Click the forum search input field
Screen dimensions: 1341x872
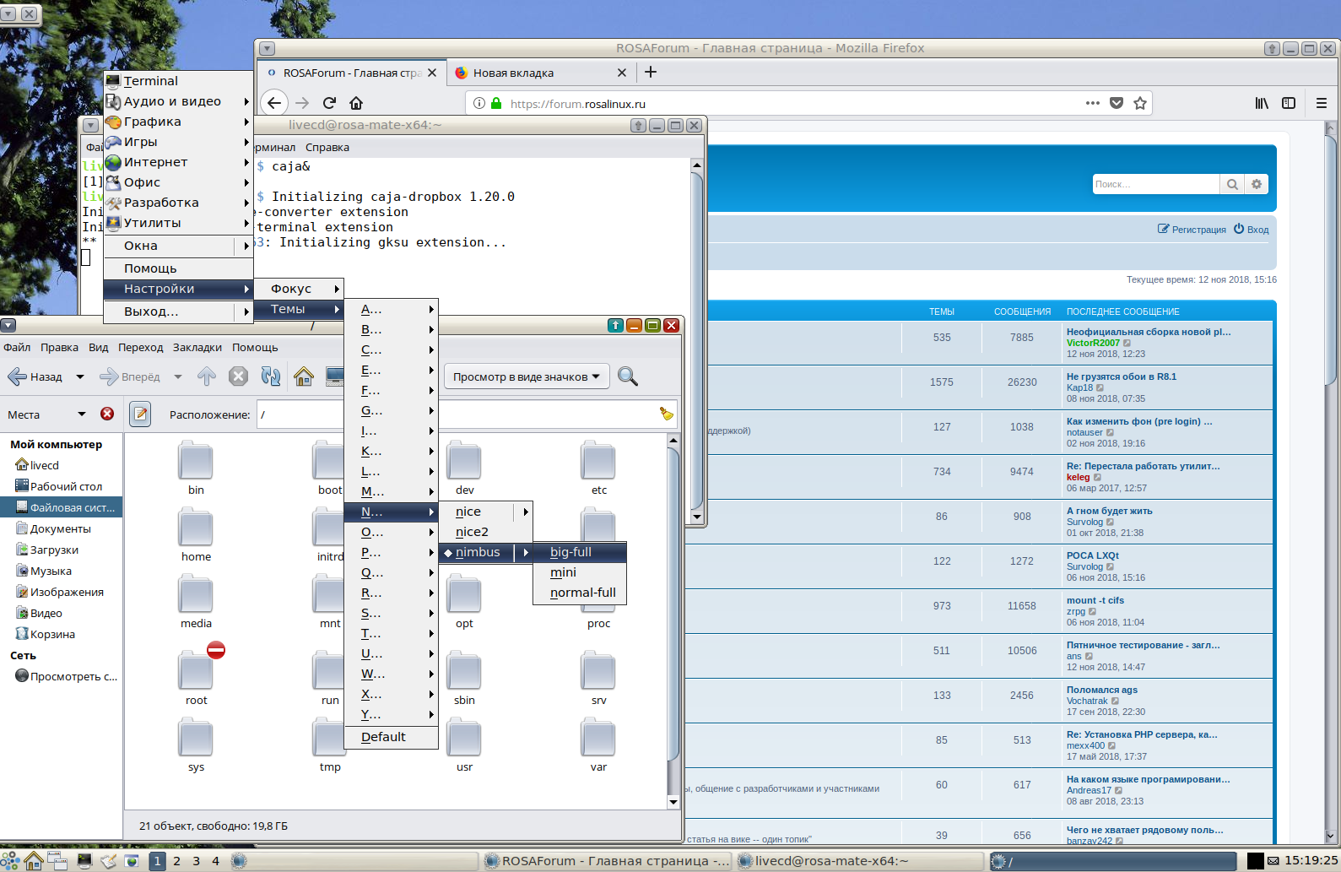click(x=1154, y=184)
